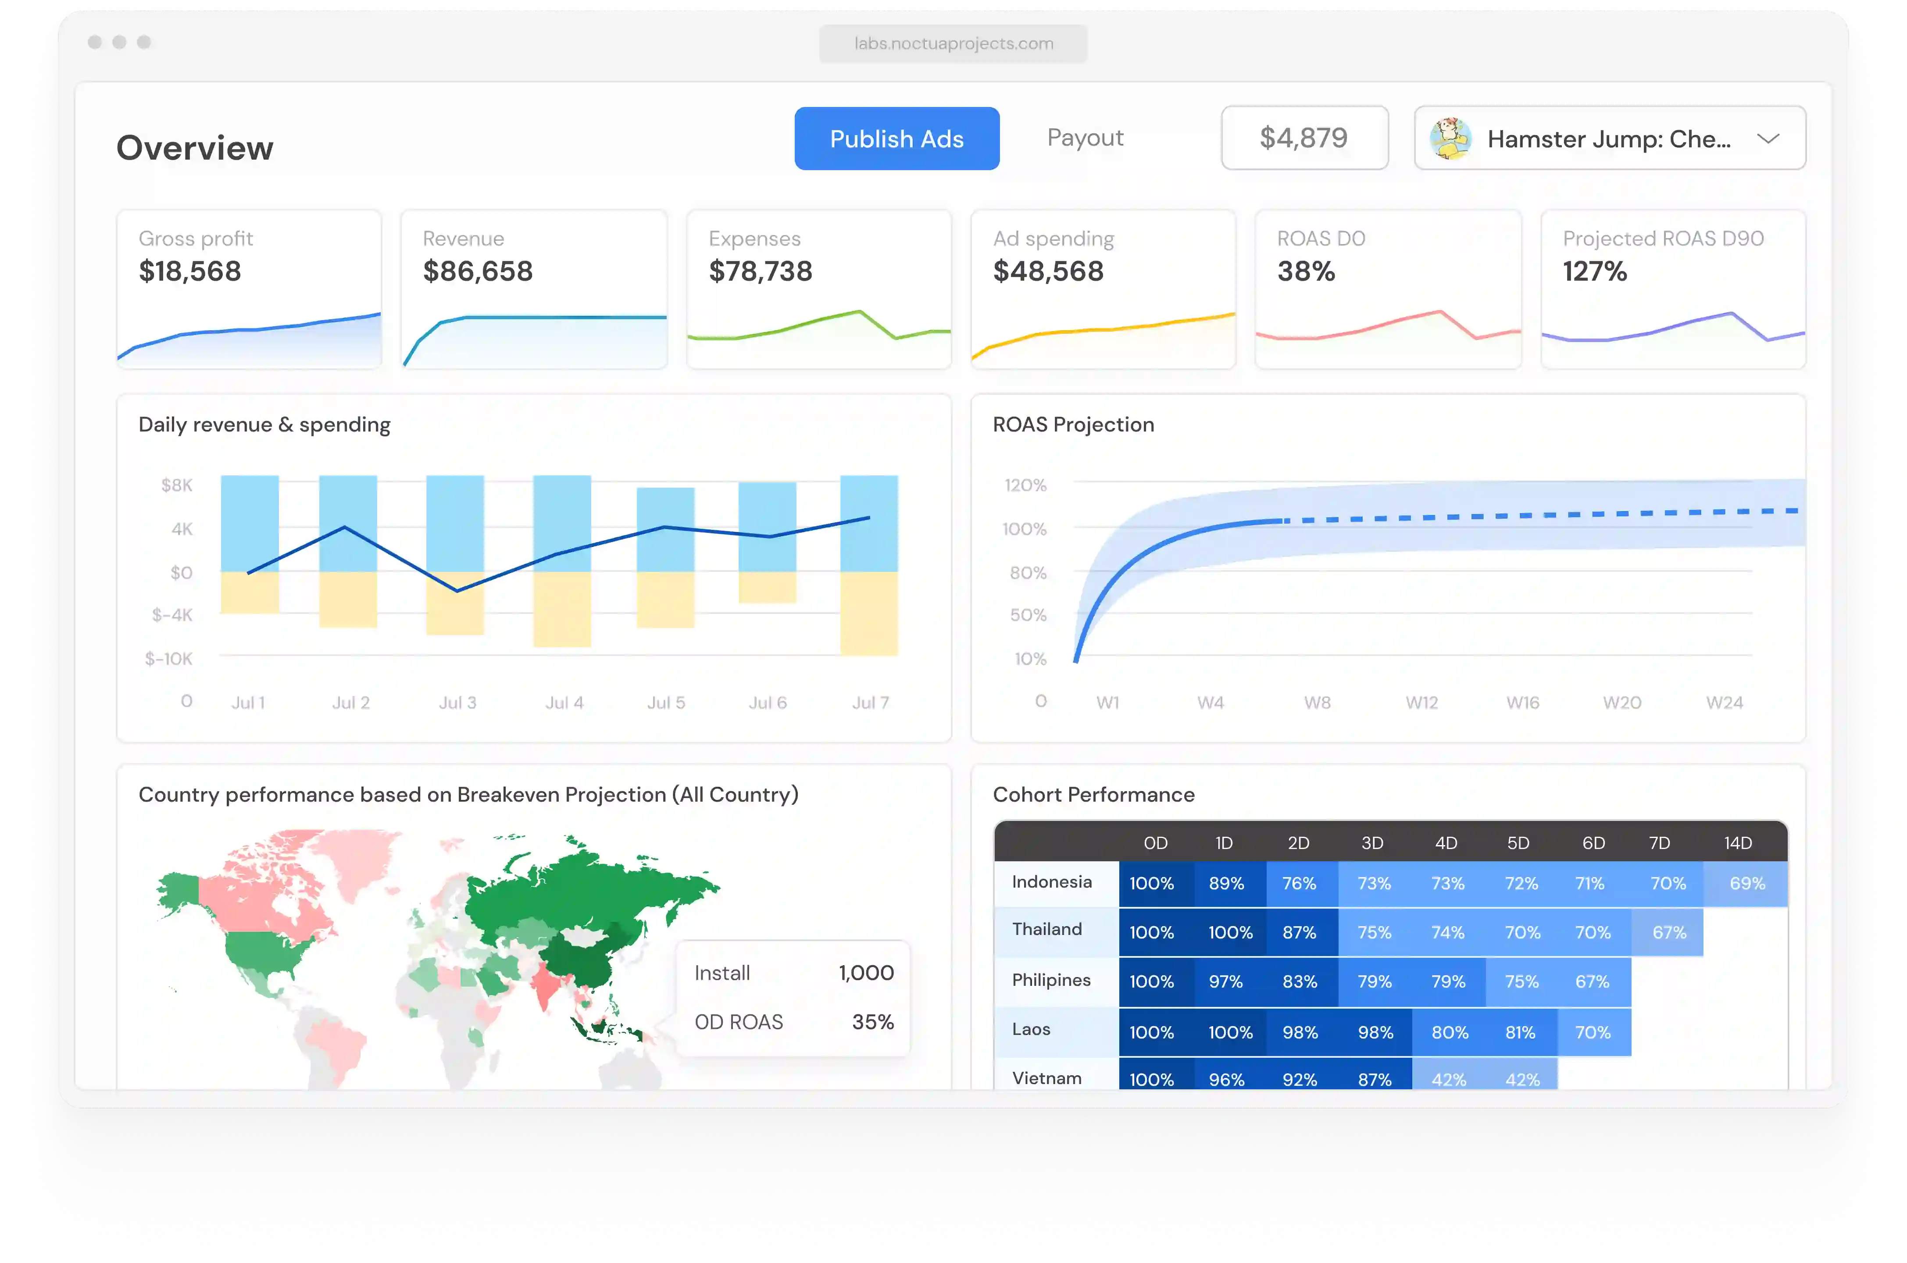Click Indonesia's 0D cell showing 100%
This screenshot has width=1907, height=1263.
point(1155,884)
